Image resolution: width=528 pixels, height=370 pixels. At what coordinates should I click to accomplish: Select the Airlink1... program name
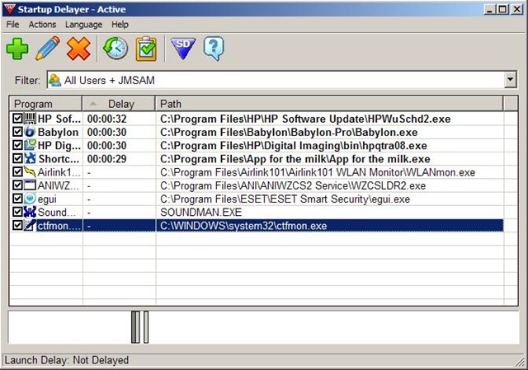pyautogui.click(x=59, y=172)
